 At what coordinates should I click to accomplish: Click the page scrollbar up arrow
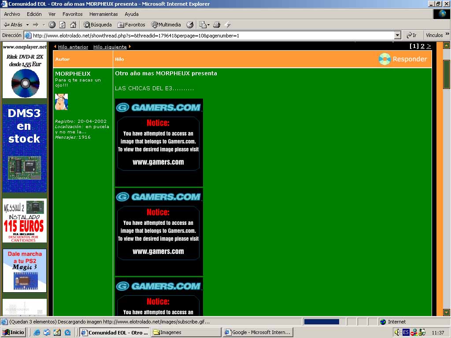447,45
